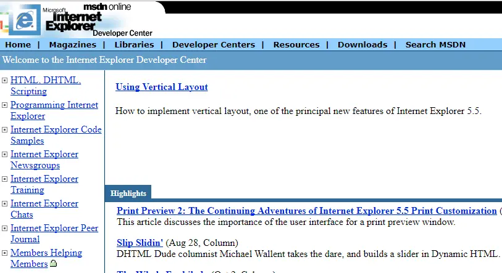Follow the Internet Explorer Chats link
The image size is (502, 273).
[44, 209]
